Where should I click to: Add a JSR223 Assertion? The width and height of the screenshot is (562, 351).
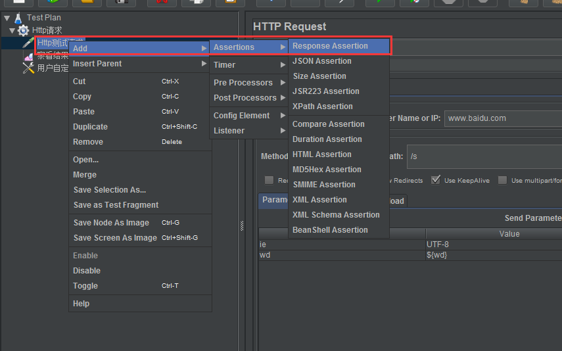click(x=339, y=91)
